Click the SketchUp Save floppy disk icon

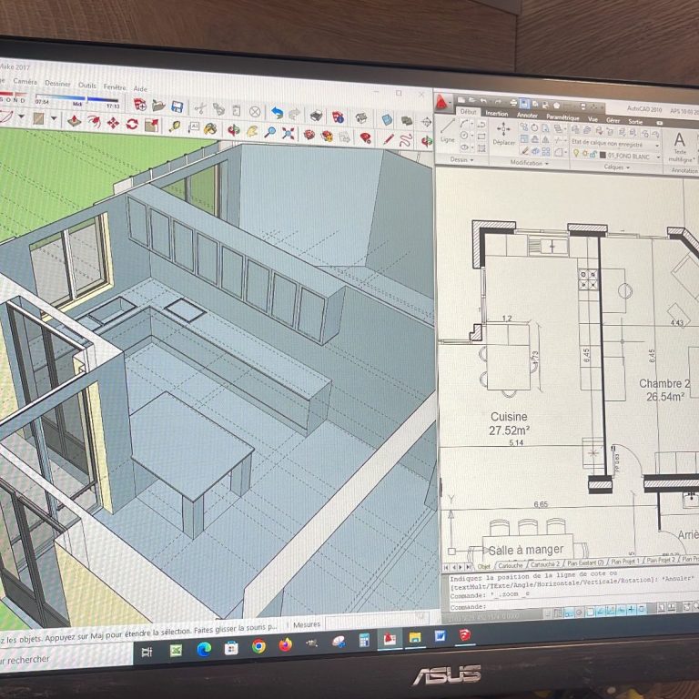pos(177,106)
